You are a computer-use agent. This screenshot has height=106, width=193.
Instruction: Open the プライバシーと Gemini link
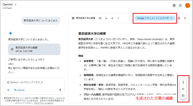click(43, 103)
